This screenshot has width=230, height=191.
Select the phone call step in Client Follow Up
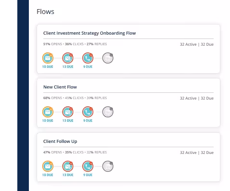[x=88, y=166]
